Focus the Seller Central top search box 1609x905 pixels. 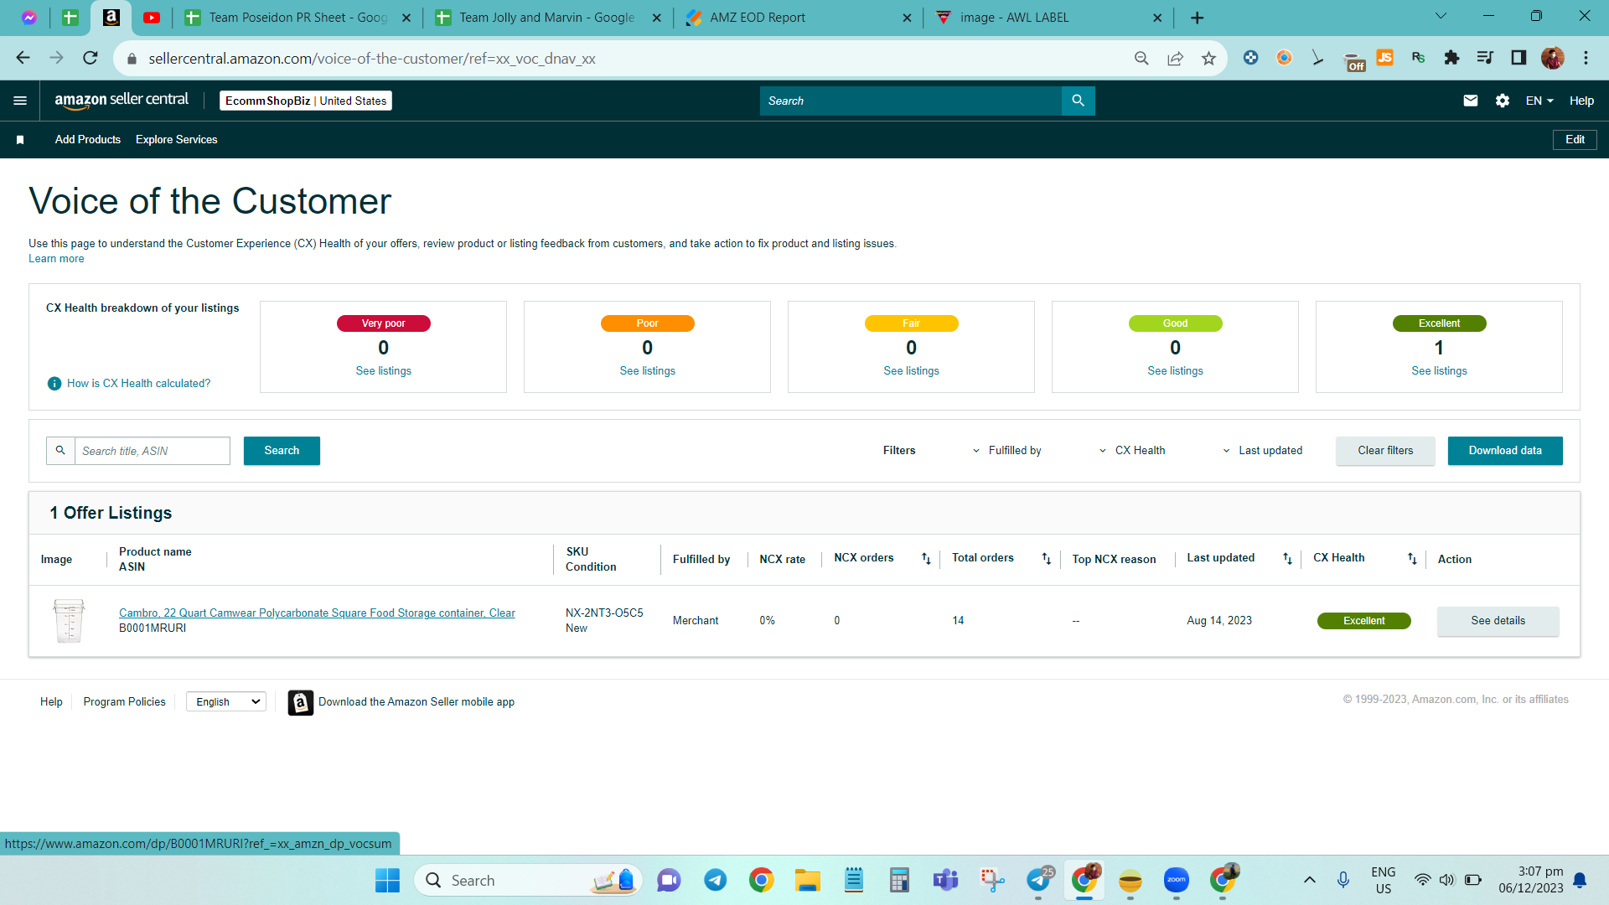coord(911,101)
